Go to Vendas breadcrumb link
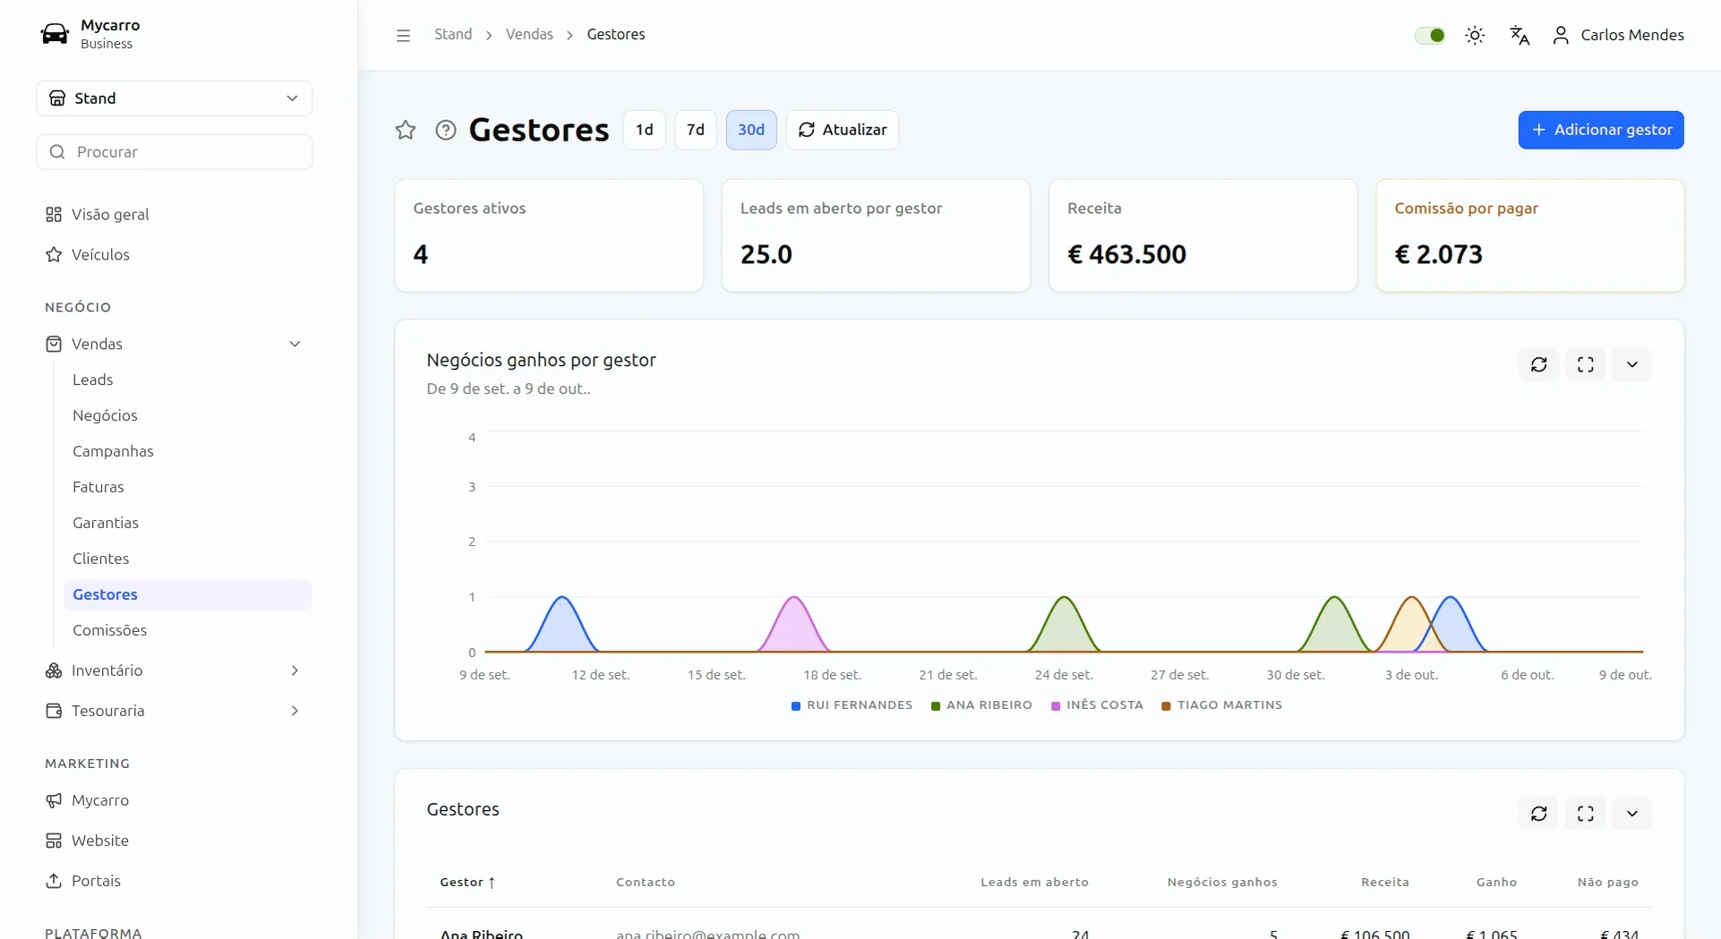Viewport: 1721px width, 939px height. [529, 34]
